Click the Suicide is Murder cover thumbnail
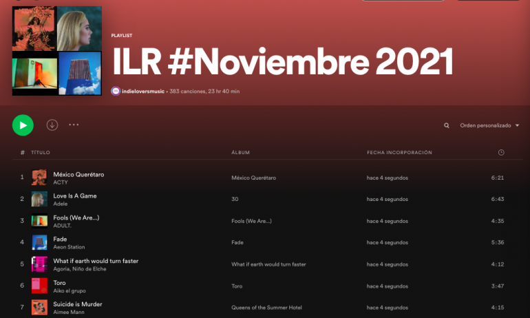 (39, 307)
